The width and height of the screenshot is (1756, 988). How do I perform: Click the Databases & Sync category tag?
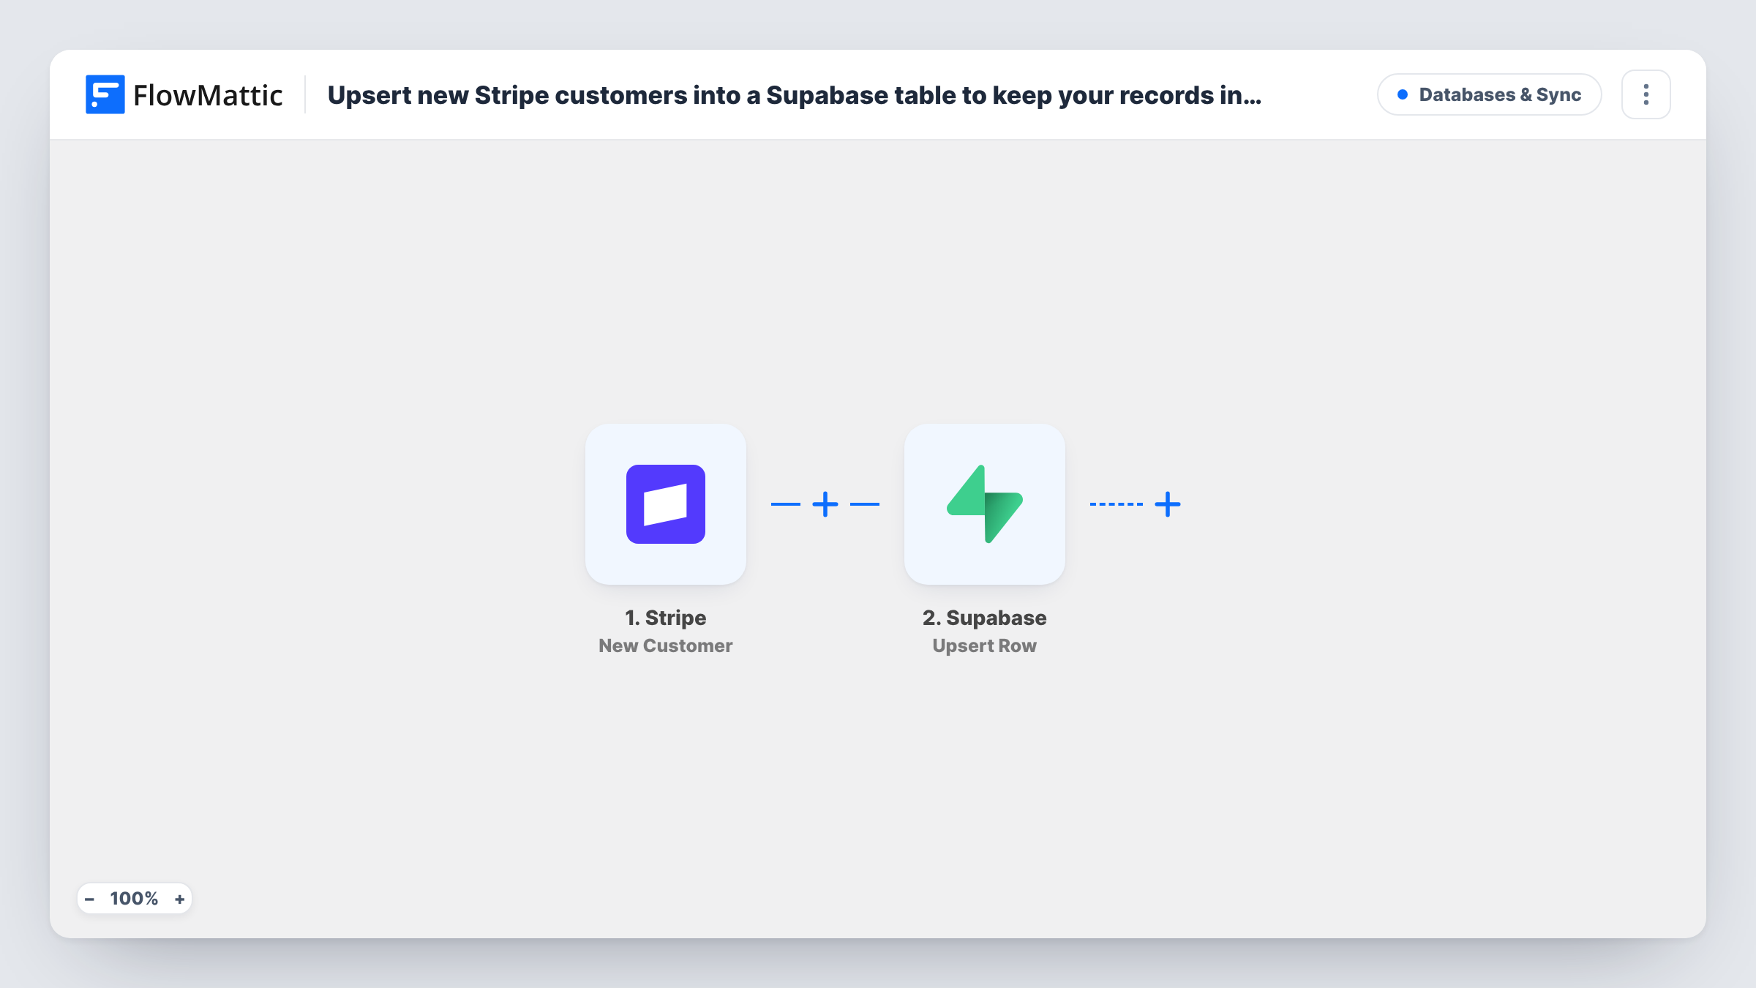1489,94
